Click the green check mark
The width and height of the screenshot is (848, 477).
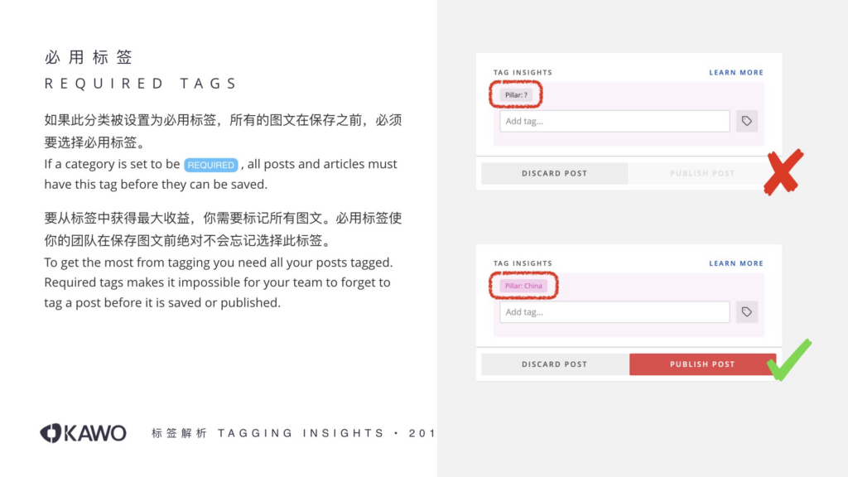pyautogui.click(x=788, y=361)
